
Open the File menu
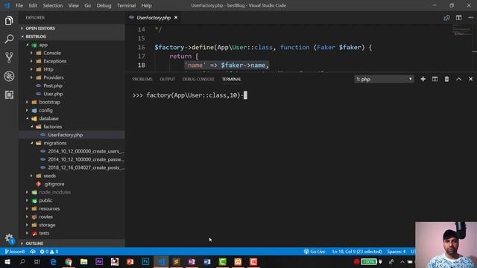(x=19, y=5)
